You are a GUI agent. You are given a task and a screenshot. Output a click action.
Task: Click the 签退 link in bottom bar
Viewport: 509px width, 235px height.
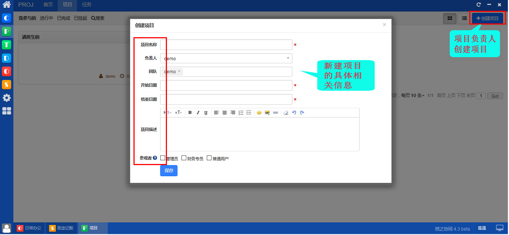tap(482, 228)
